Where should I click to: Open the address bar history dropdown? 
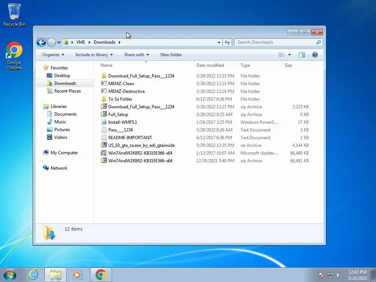[219, 43]
